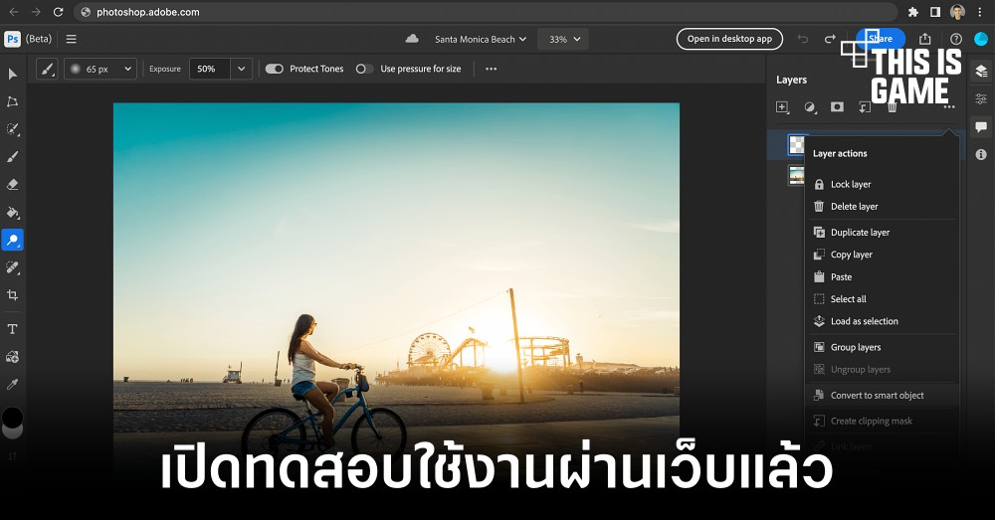Open Chrome extensions puzzle icon
Screen dimensions: 995x520
tap(913, 12)
